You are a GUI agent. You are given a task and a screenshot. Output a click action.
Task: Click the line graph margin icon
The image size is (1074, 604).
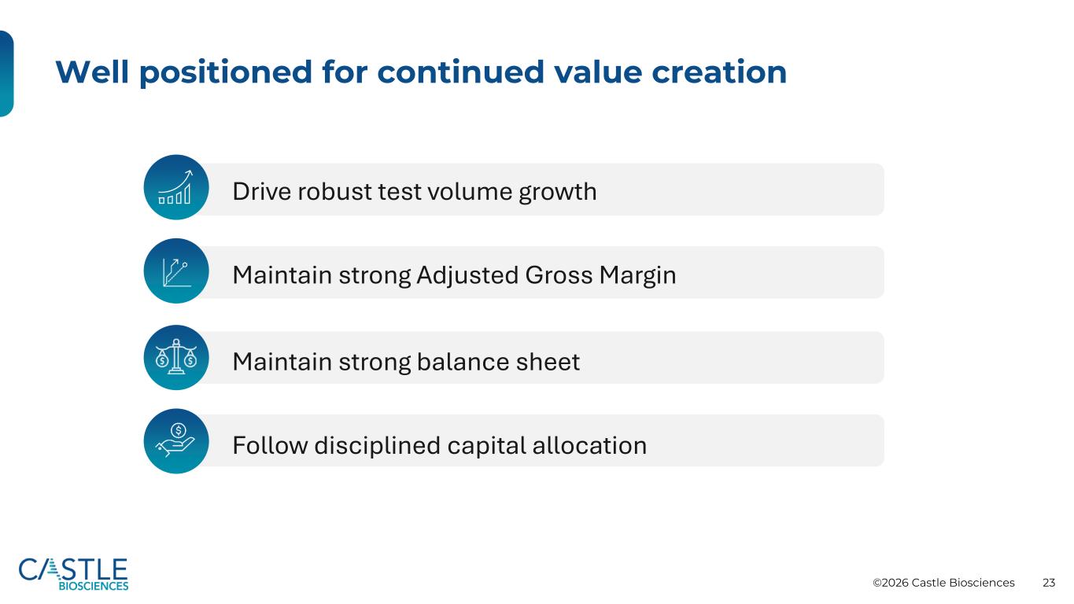tap(175, 271)
